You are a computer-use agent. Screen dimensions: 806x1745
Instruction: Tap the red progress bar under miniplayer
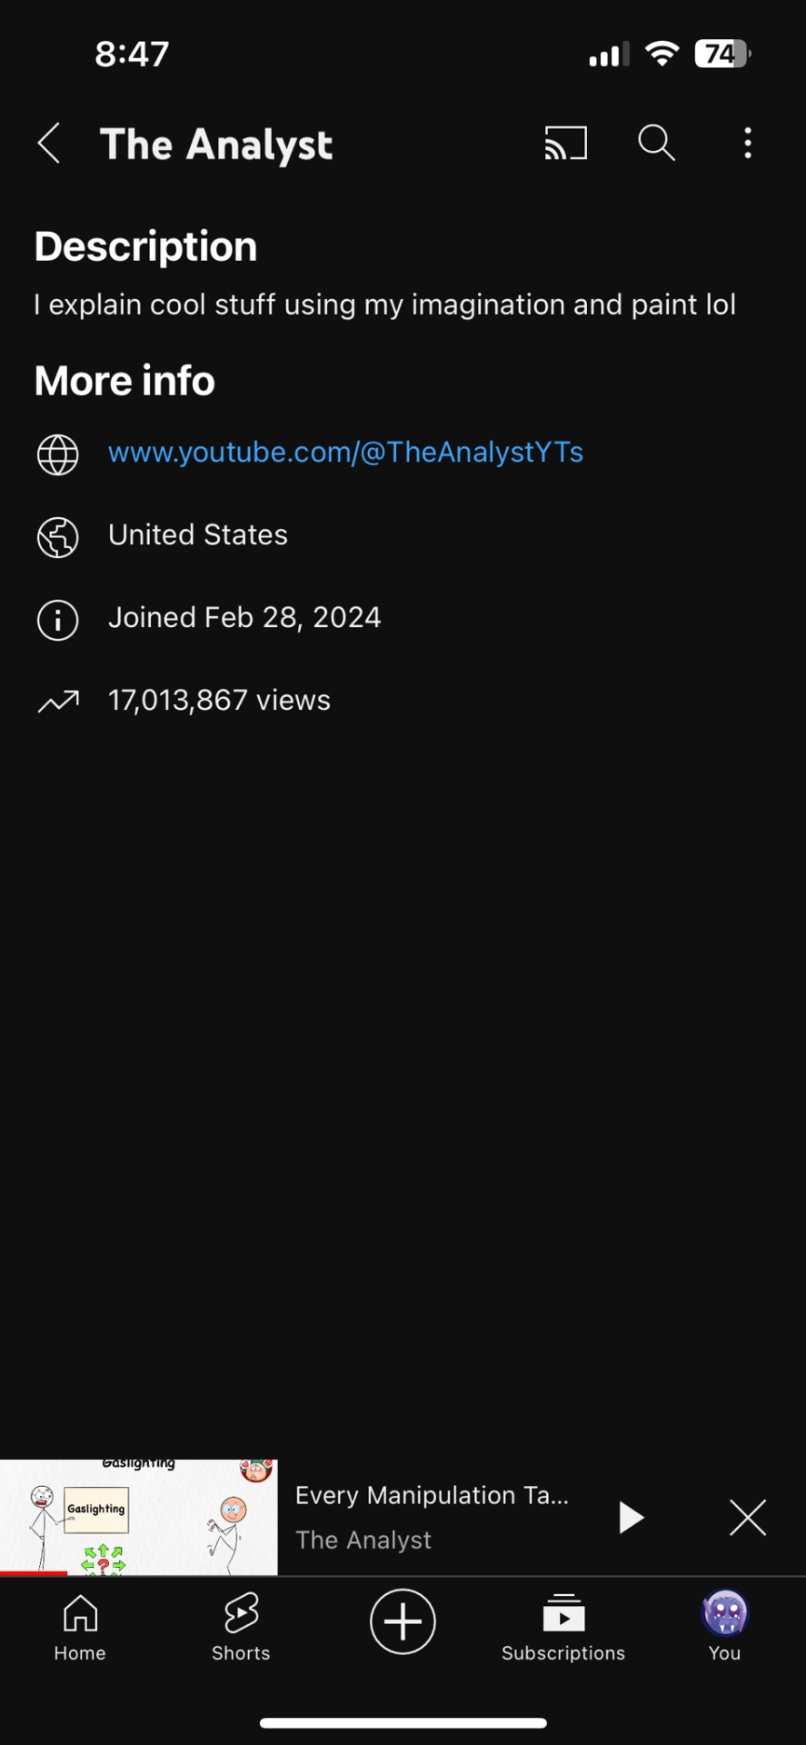pyautogui.click(x=34, y=1572)
